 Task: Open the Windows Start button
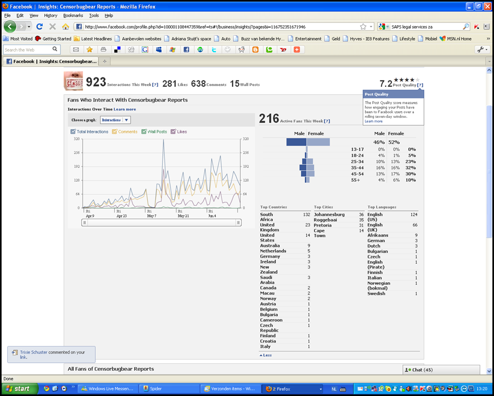[19, 389]
